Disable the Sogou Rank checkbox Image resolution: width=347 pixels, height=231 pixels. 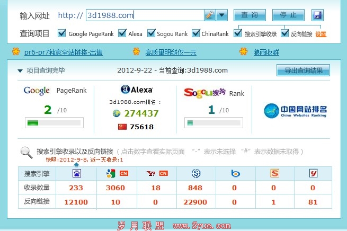pyautogui.click(x=152, y=33)
